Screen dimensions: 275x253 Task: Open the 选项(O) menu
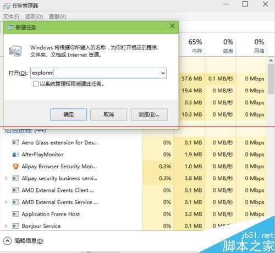point(34,16)
